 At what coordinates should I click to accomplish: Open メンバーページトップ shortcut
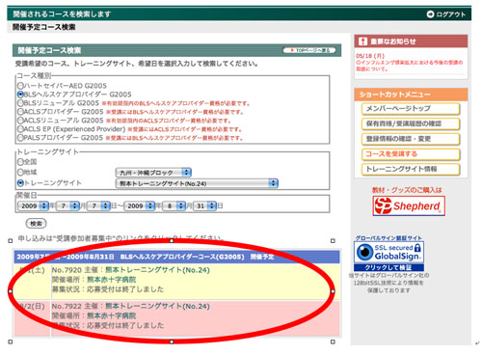tap(411, 109)
